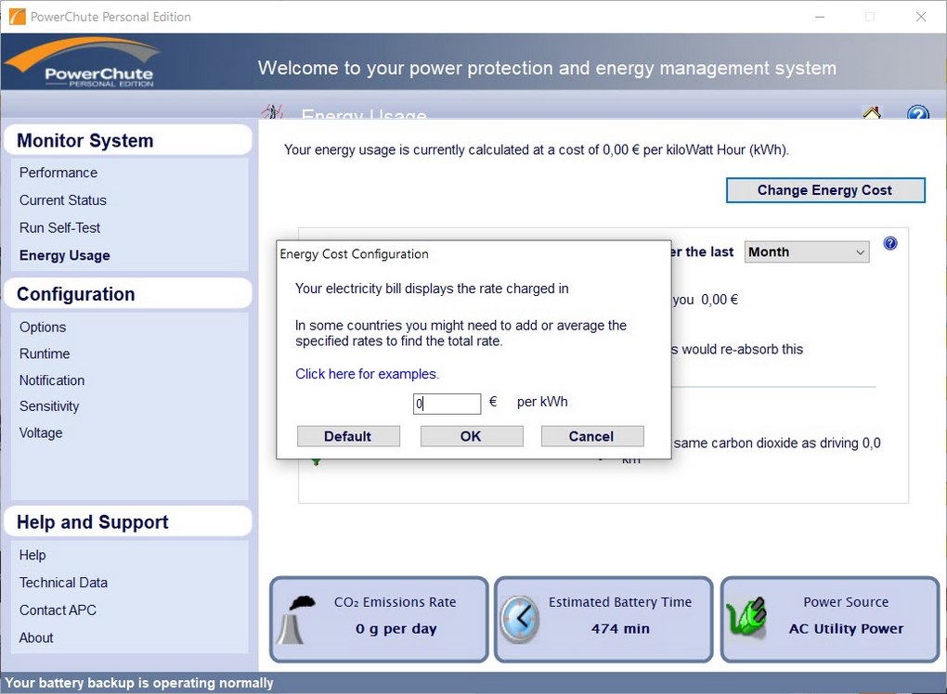Open help via the blue question mark header icon

(x=917, y=112)
